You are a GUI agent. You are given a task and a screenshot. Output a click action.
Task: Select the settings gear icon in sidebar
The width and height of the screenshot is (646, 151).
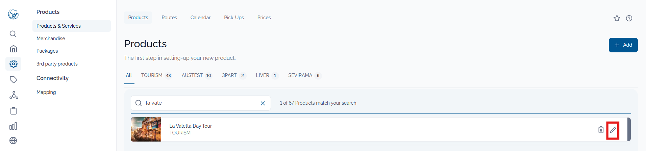[x=13, y=64]
